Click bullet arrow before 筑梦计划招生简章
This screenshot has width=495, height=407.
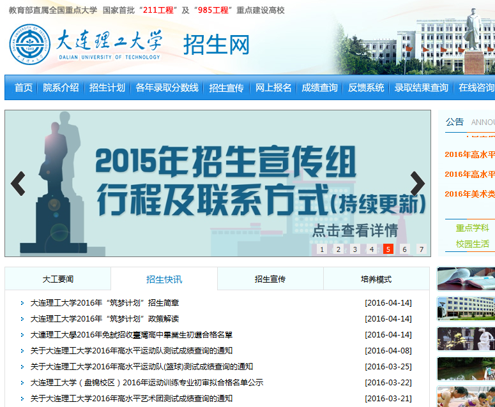tap(22, 303)
